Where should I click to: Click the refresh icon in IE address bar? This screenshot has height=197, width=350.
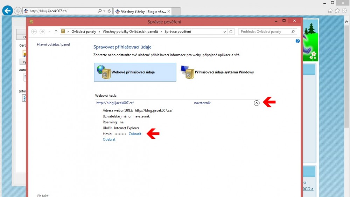point(109,11)
